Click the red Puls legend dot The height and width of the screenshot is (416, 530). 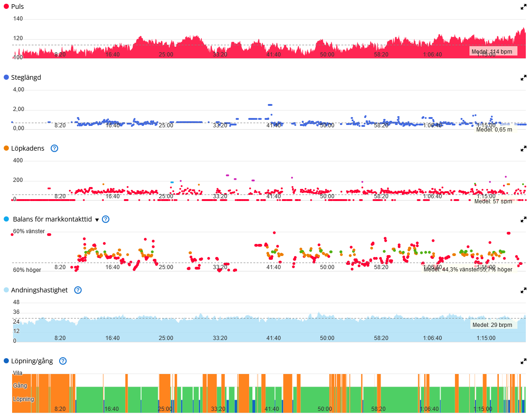tap(6, 7)
